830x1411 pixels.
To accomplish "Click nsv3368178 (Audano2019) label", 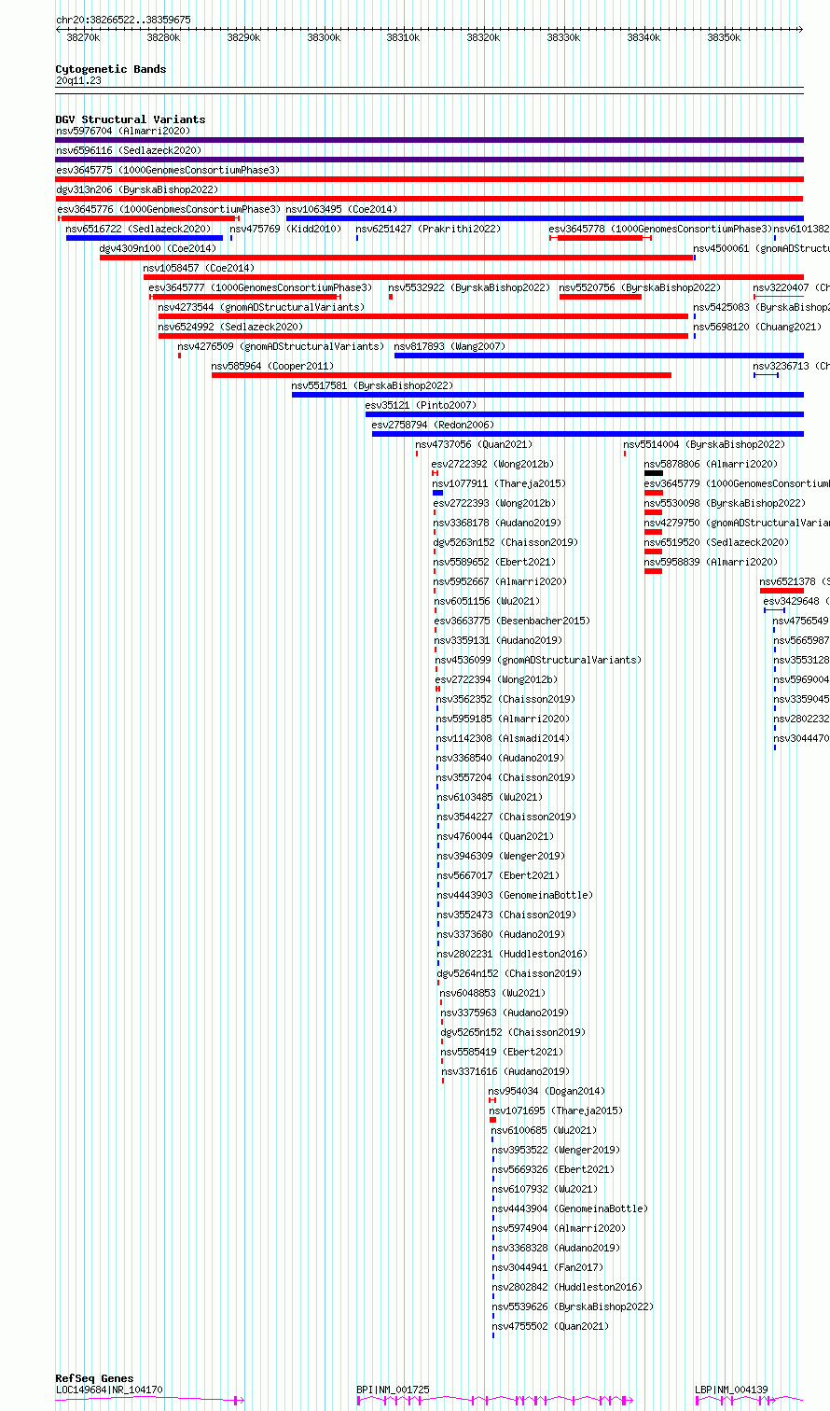I will pyautogui.click(x=497, y=523).
